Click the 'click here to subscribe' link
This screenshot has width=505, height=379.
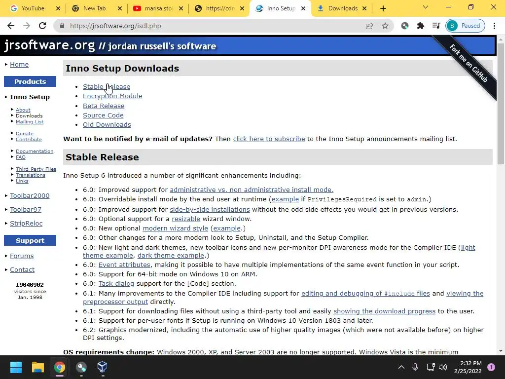[x=269, y=139]
